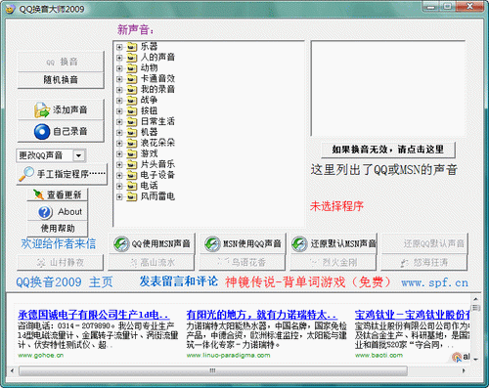Click the 使用帮助 button
Viewport: 489px width, 388px height.
58,229
